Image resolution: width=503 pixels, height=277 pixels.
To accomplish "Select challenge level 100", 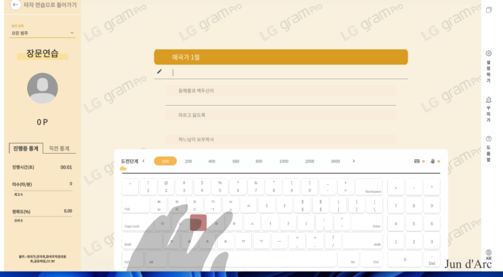I will (x=165, y=161).
